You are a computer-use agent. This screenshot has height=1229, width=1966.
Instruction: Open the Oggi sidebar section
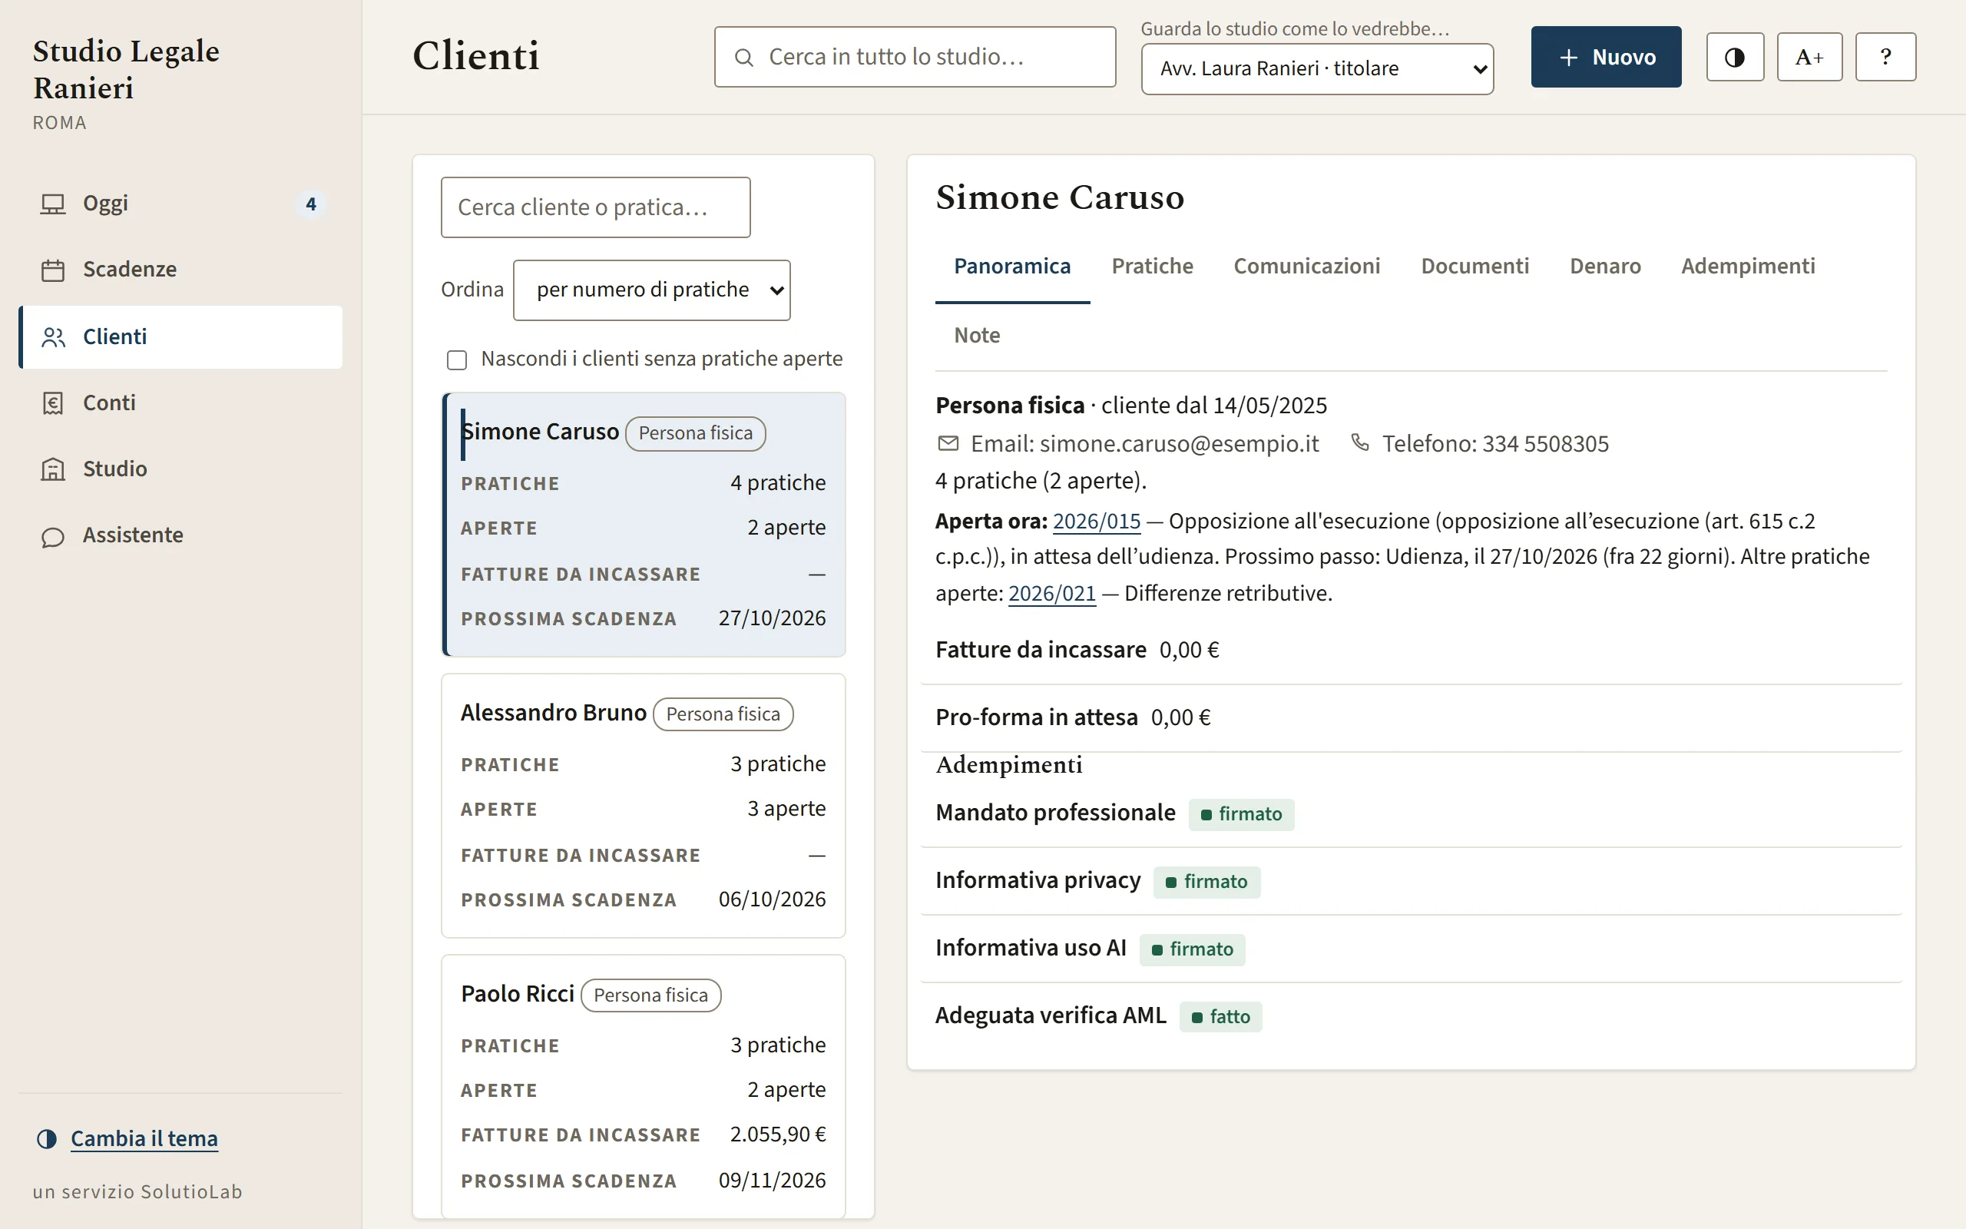[180, 204]
